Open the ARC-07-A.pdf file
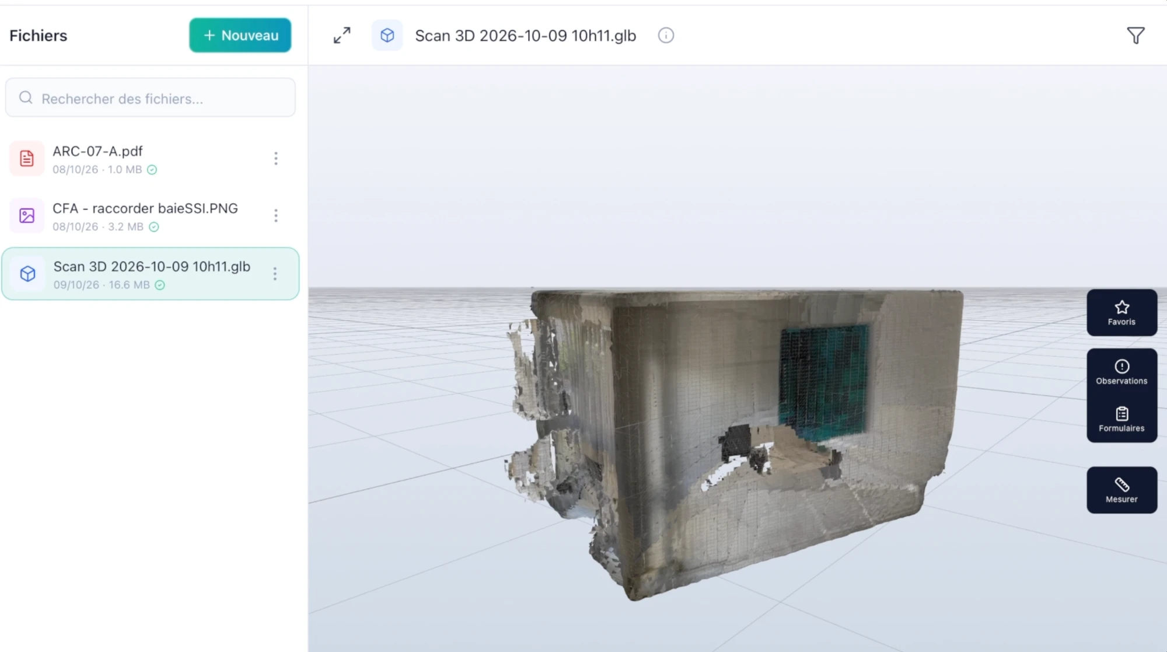The width and height of the screenshot is (1167, 652). [x=150, y=159]
